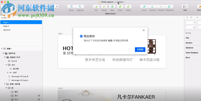201x101 pixels.
Task: Apply the Subtract boolean operation
Action: (x=152, y=6)
